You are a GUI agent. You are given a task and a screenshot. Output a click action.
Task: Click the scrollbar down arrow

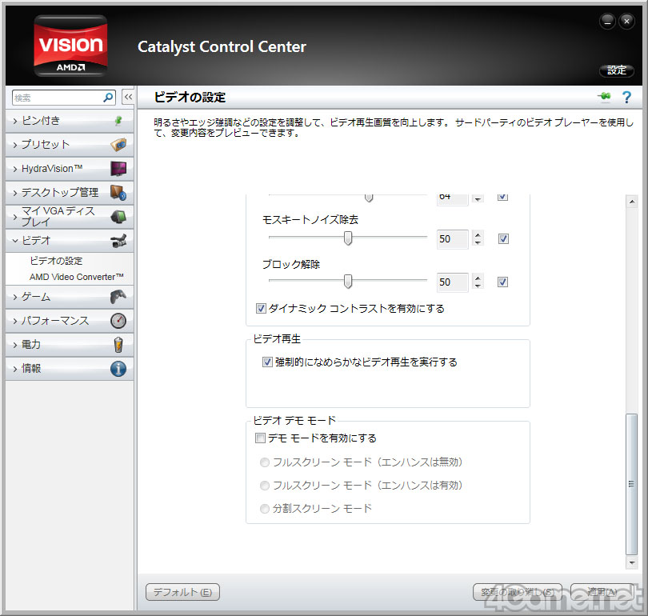(x=631, y=562)
